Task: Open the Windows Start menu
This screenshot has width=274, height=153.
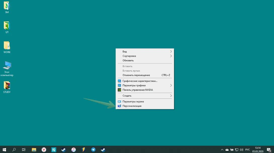Action: click(4, 150)
